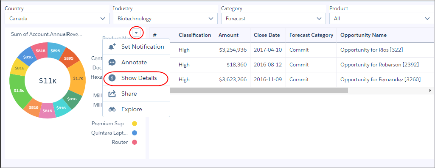Click the Quintara Lapt... blue legend dot

pyautogui.click(x=135, y=133)
